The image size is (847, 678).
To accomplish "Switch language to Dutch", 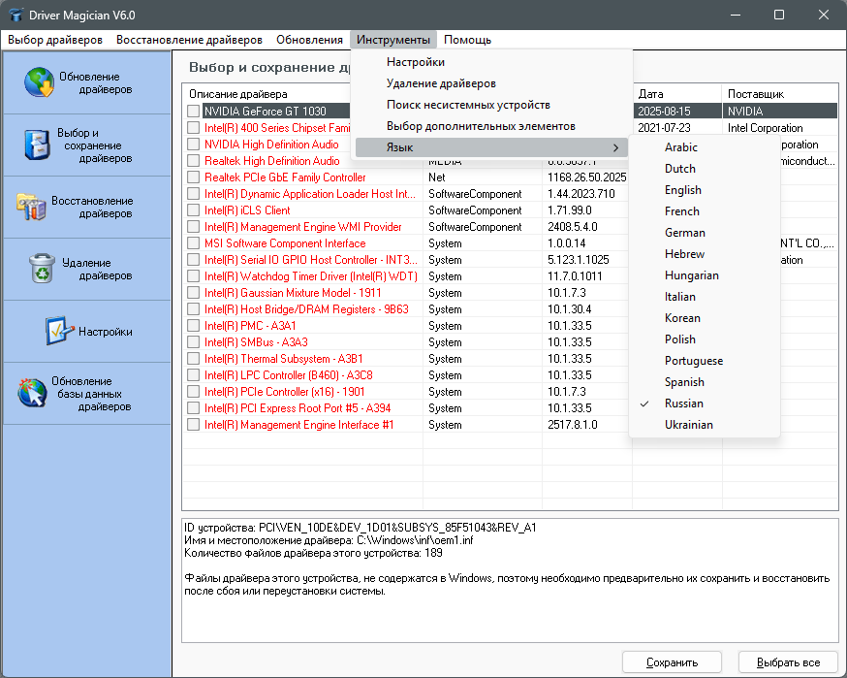I will tap(705, 169).
